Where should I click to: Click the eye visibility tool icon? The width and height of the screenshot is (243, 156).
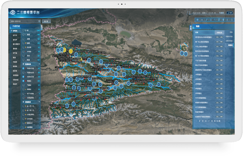[x=202, y=20]
